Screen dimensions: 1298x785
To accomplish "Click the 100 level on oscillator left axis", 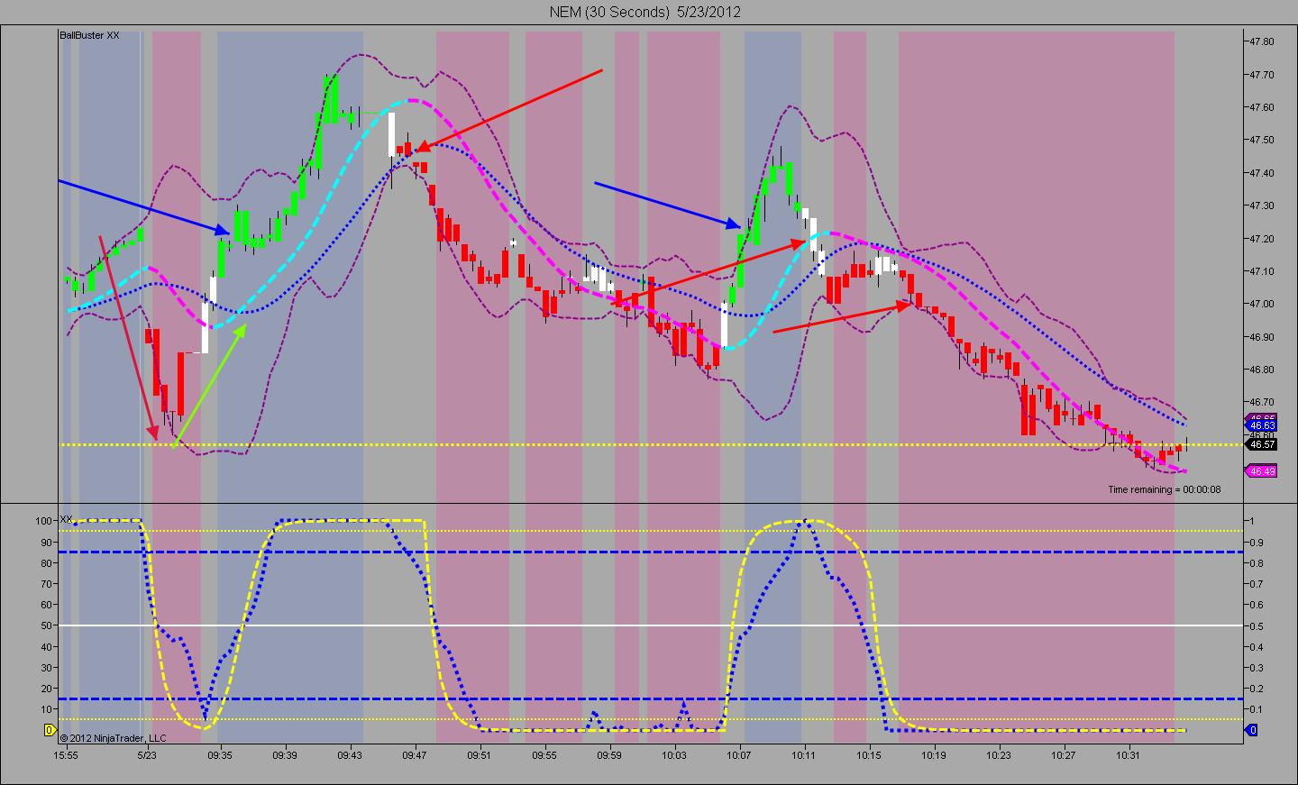I will 44,521.
